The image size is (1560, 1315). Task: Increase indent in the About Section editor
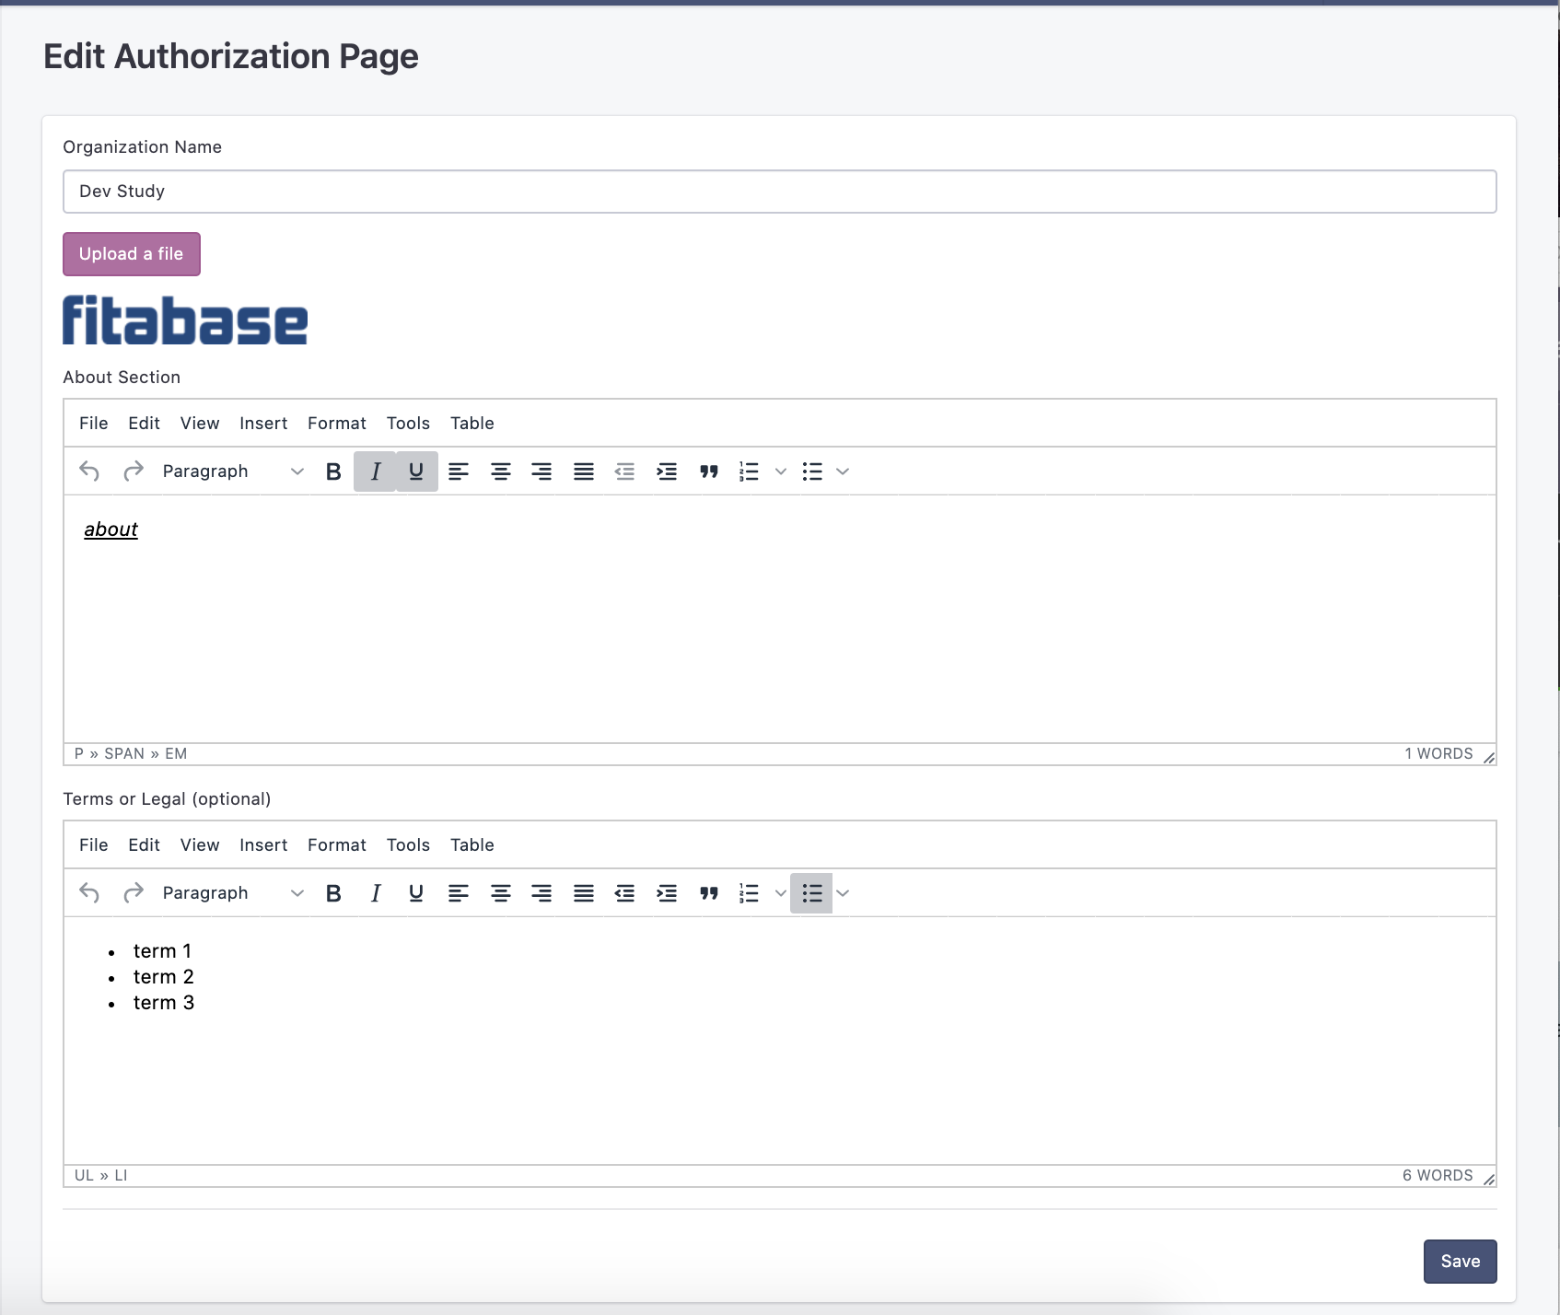pos(667,471)
